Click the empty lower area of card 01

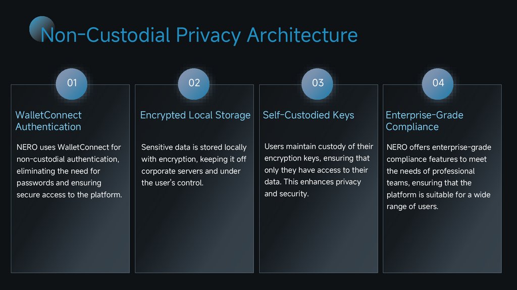[x=70, y=237]
